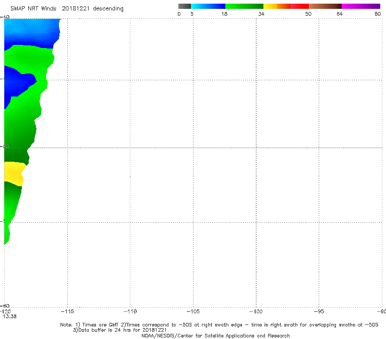Image resolution: width=386 pixels, height=339 pixels.
Task: Click the brown color bar segment
Action: 325,6
